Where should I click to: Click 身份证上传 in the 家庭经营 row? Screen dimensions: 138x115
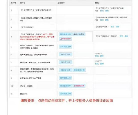coord(65,70)
